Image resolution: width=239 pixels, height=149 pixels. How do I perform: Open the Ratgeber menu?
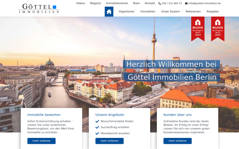pos(213,12)
